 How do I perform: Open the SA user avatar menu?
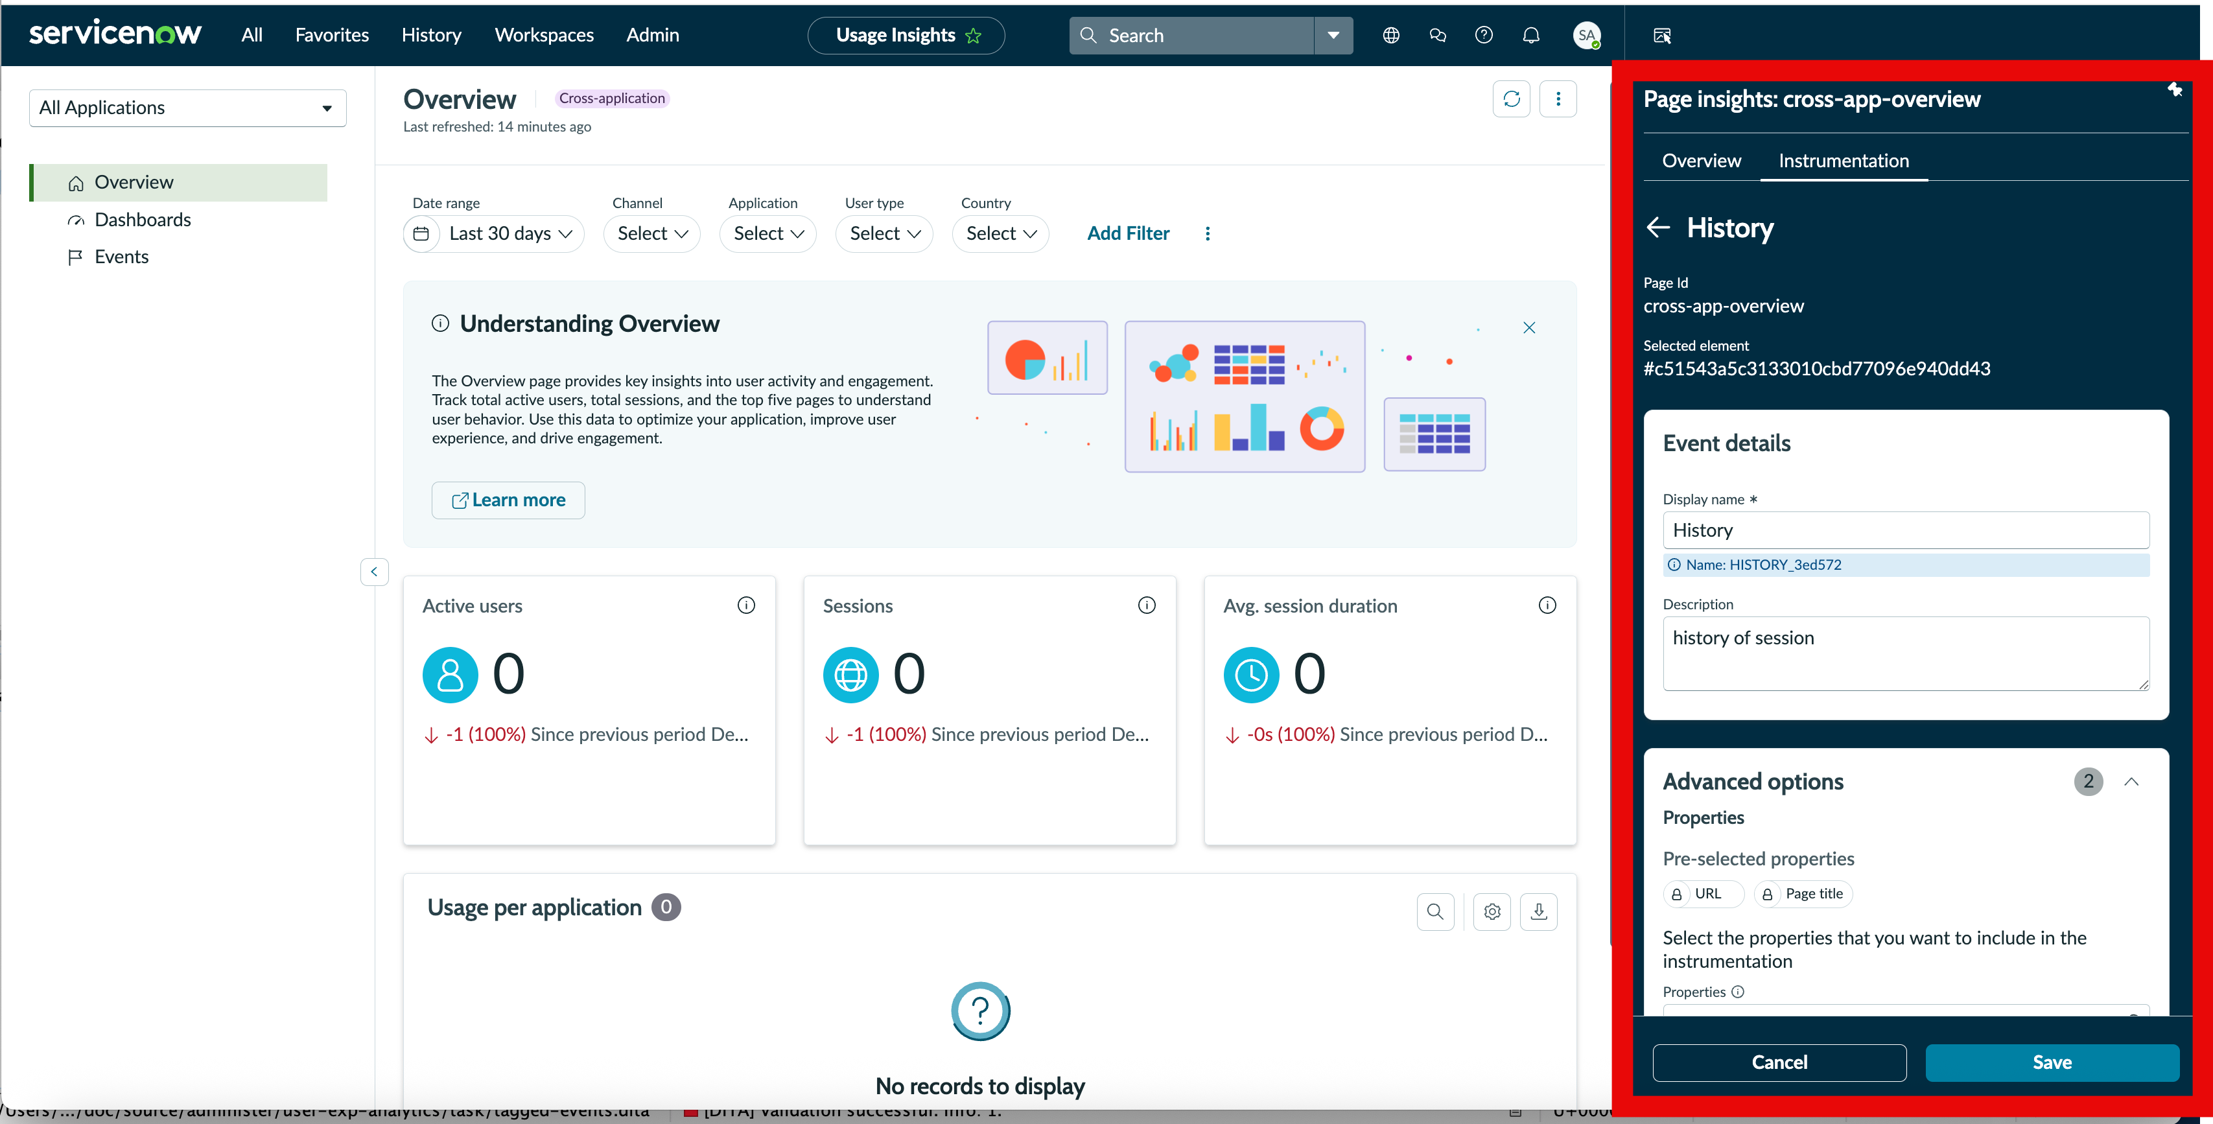point(1587,35)
